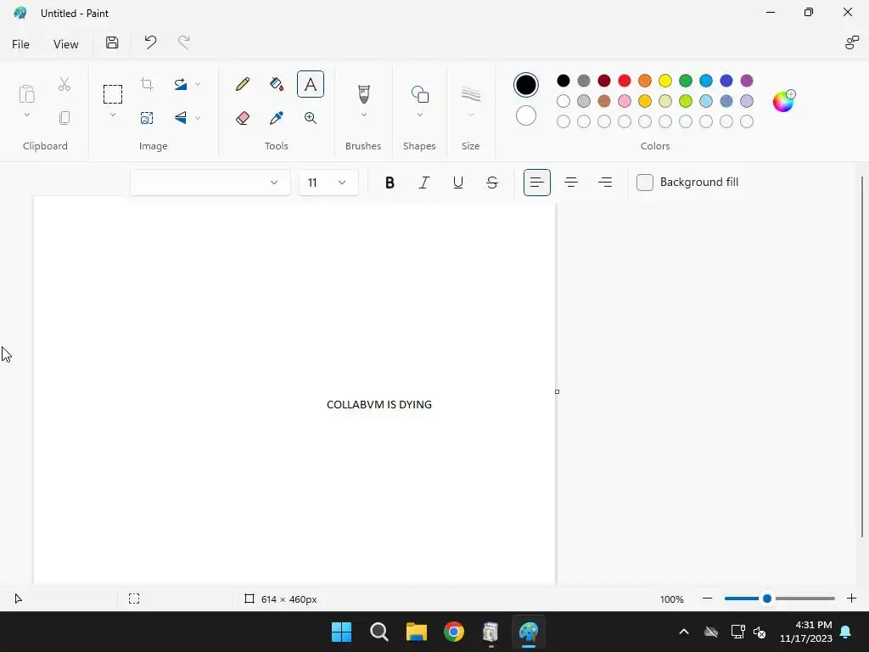Open the File menu
Image resolution: width=869 pixels, height=652 pixels.
click(20, 44)
